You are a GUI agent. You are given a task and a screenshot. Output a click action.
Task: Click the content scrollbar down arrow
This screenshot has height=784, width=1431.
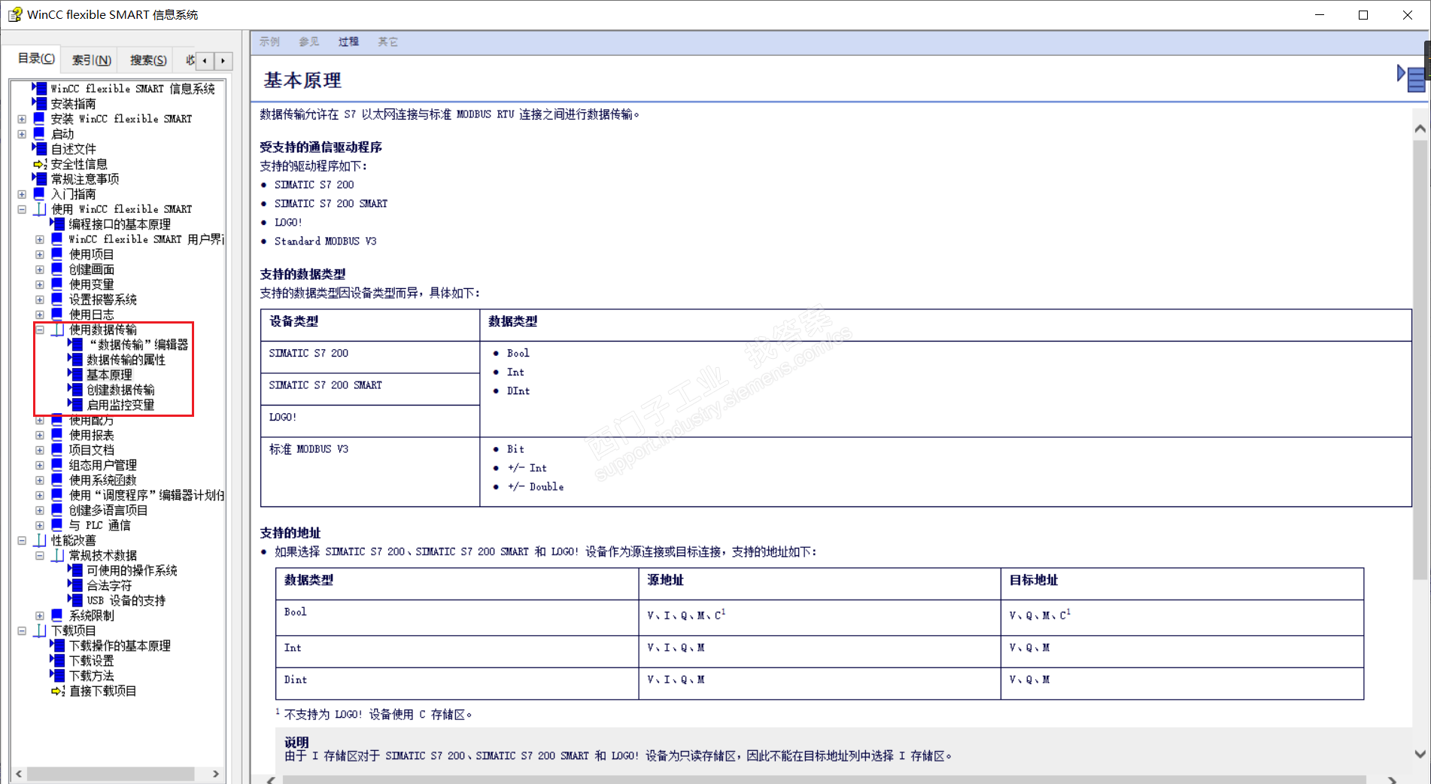click(x=1420, y=754)
